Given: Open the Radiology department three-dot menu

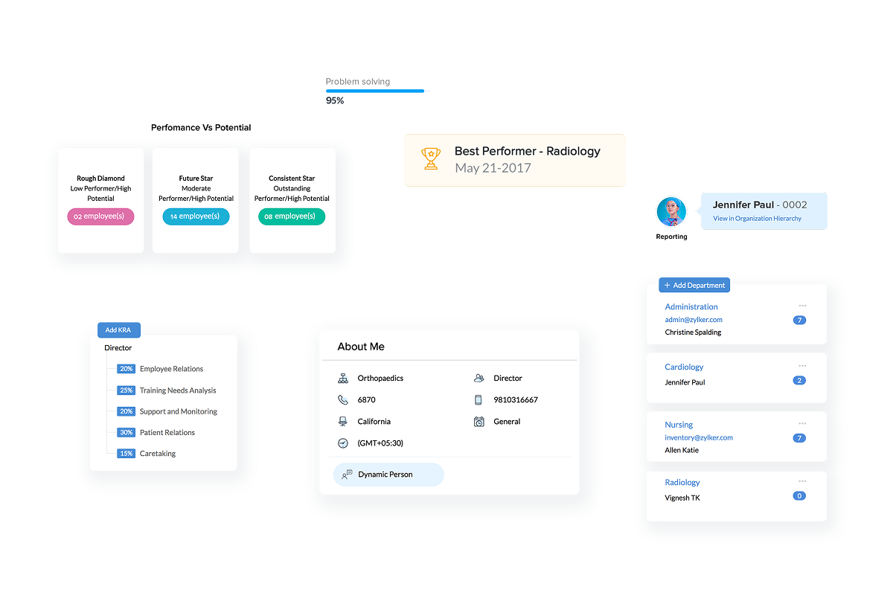Looking at the screenshot, I should coord(802,481).
